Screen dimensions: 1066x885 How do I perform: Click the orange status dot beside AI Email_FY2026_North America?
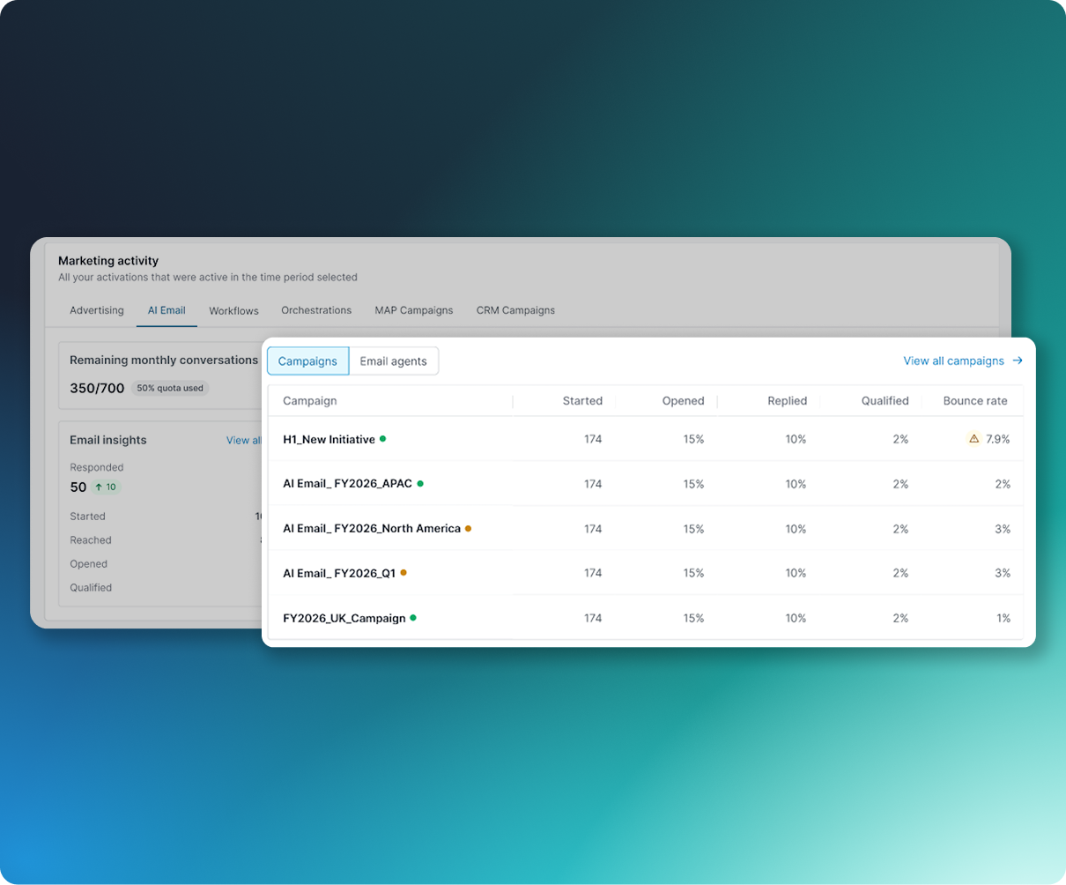[468, 528]
